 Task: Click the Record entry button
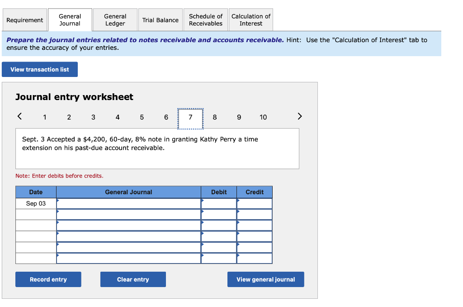pyautogui.click(x=48, y=279)
